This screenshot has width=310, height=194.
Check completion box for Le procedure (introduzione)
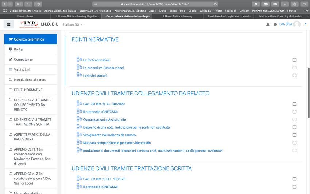294,68
